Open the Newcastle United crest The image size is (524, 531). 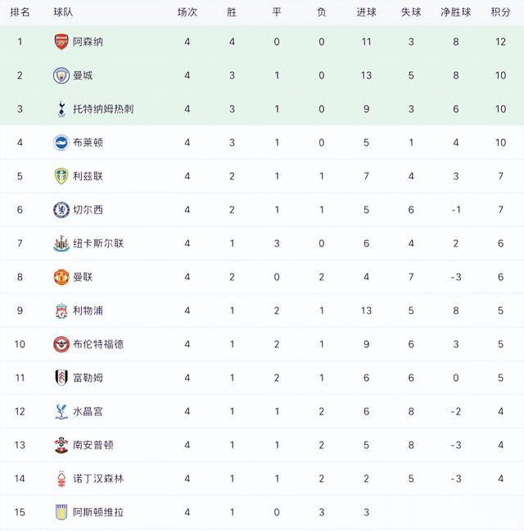click(61, 243)
